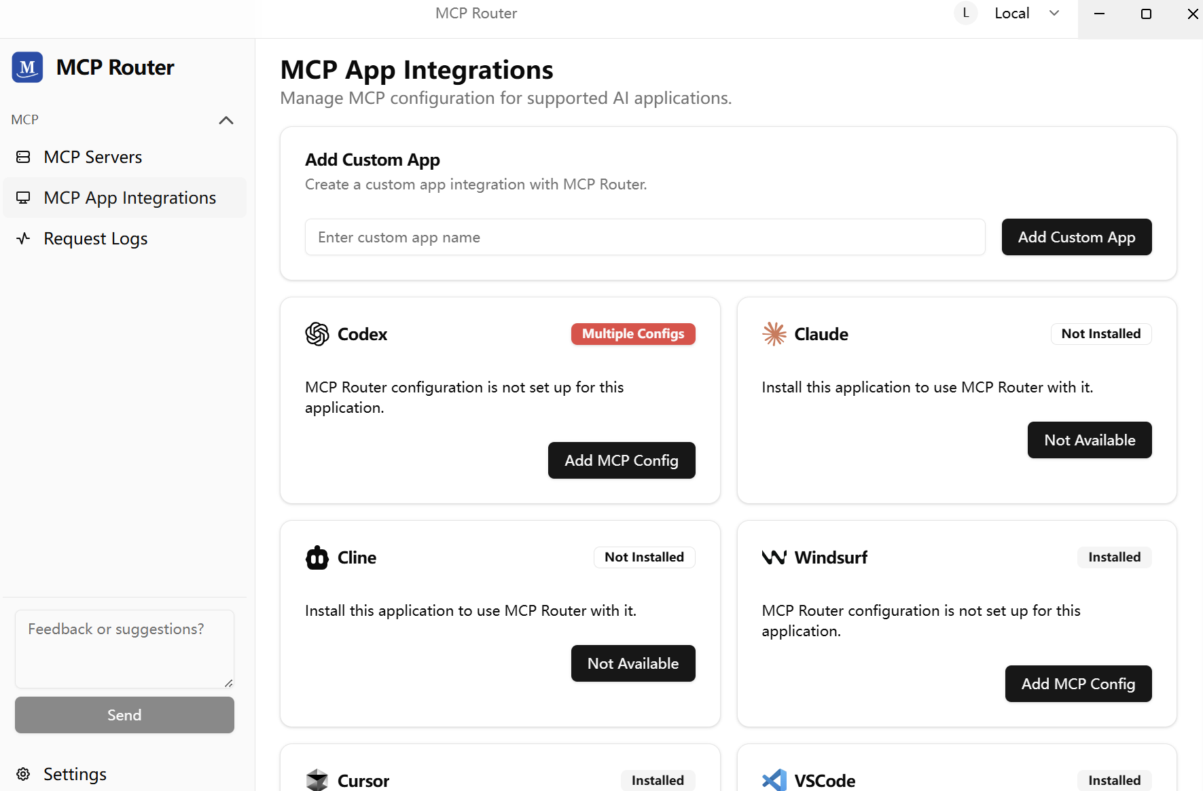This screenshot has height=791, width=1203.
Task: Focus the custom app name field
Action: click(x=645, y=237)
